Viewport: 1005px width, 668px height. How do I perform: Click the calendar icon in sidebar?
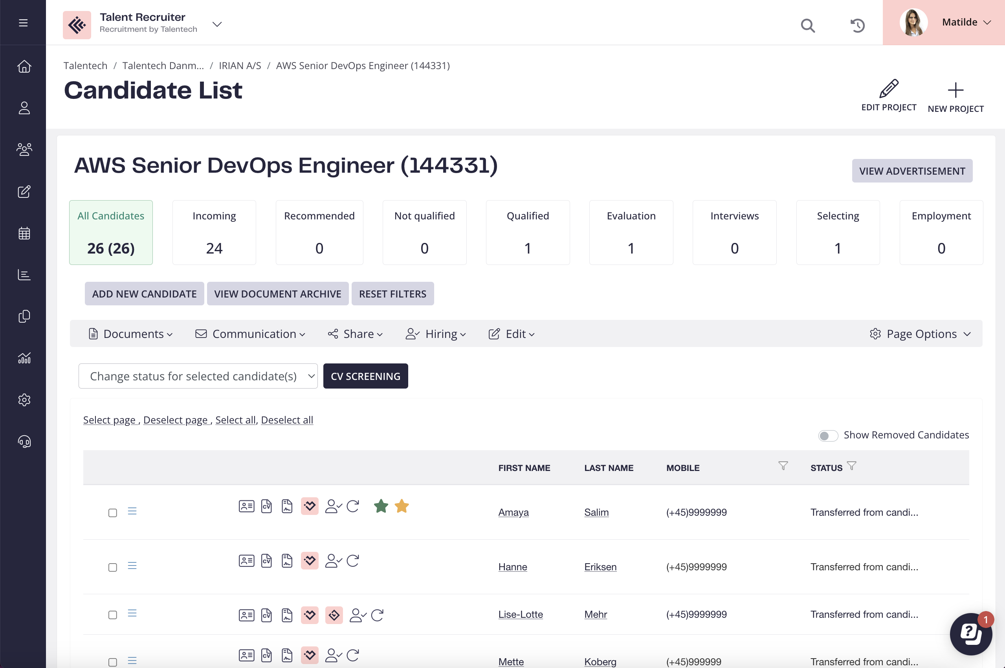(x=24, y=233)
